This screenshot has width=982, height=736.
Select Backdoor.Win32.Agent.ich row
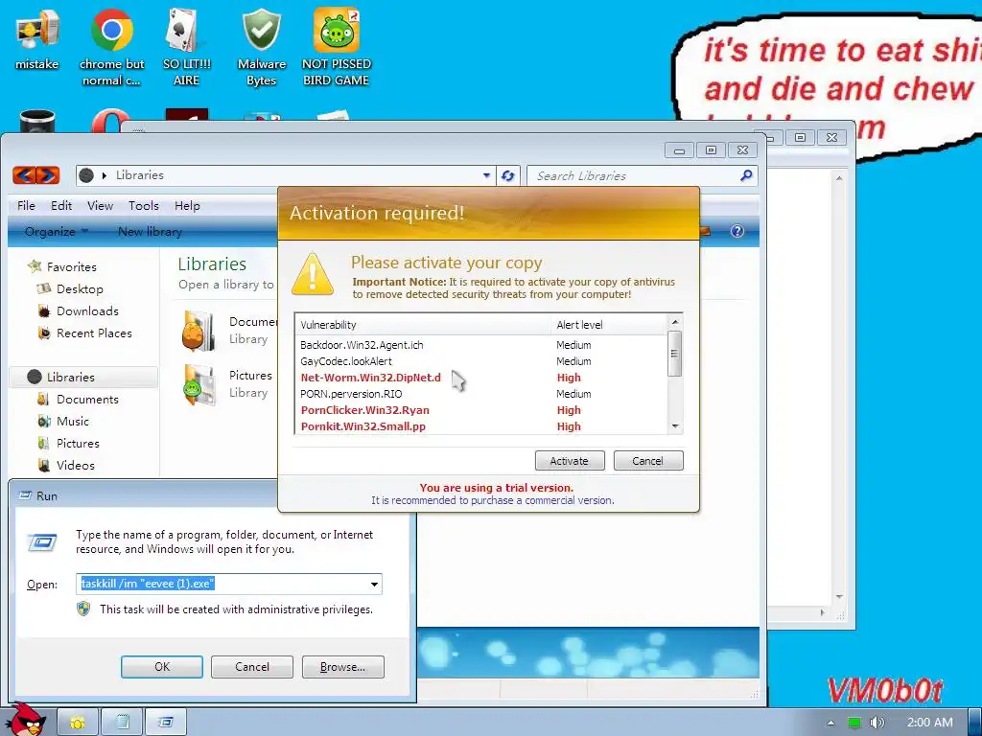pos(480,345)
